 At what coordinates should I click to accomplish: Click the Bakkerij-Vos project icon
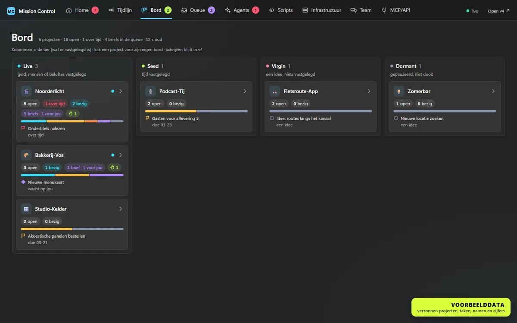tap(26, 155)
